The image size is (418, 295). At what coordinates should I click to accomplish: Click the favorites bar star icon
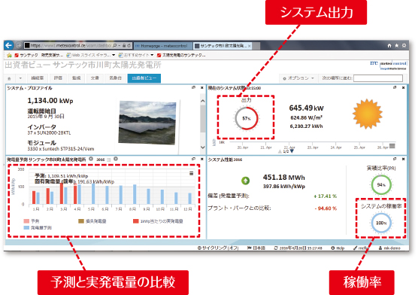pyautogui.click(x=9, y=55)
